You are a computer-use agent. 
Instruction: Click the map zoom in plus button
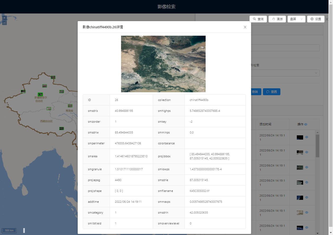(4, 18)
